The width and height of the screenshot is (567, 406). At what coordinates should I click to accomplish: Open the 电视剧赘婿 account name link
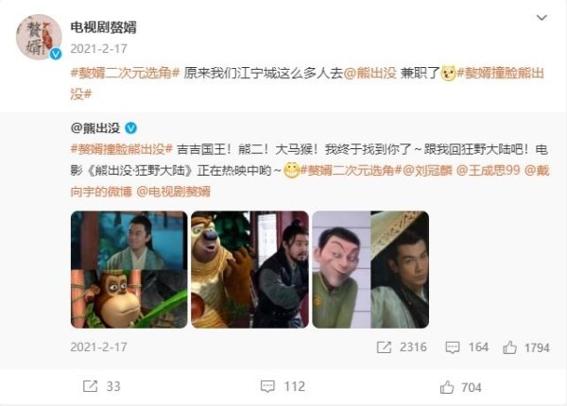tap(103, 27)
